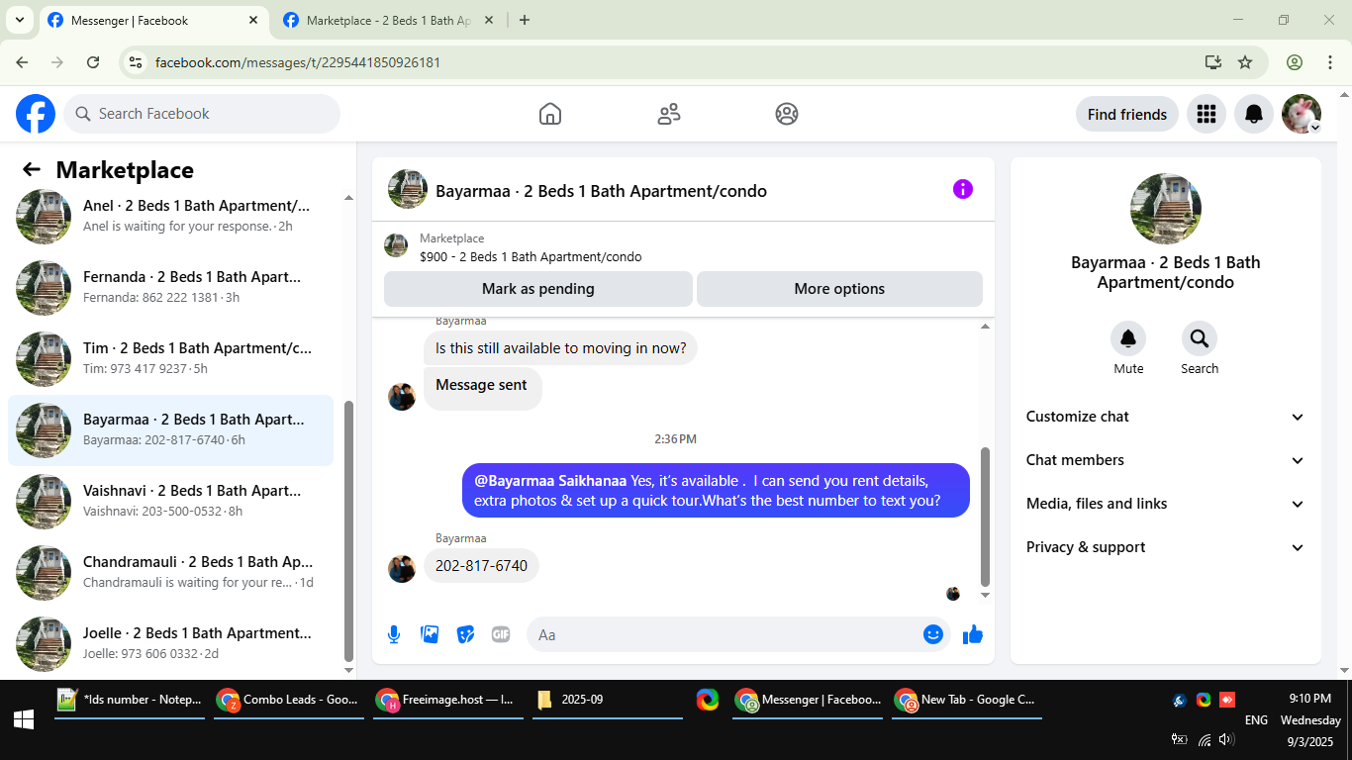Viewport: 1352px width, 760px height.
Task: Open the Fernanda conversation
Action: click(x=170, y=287)
